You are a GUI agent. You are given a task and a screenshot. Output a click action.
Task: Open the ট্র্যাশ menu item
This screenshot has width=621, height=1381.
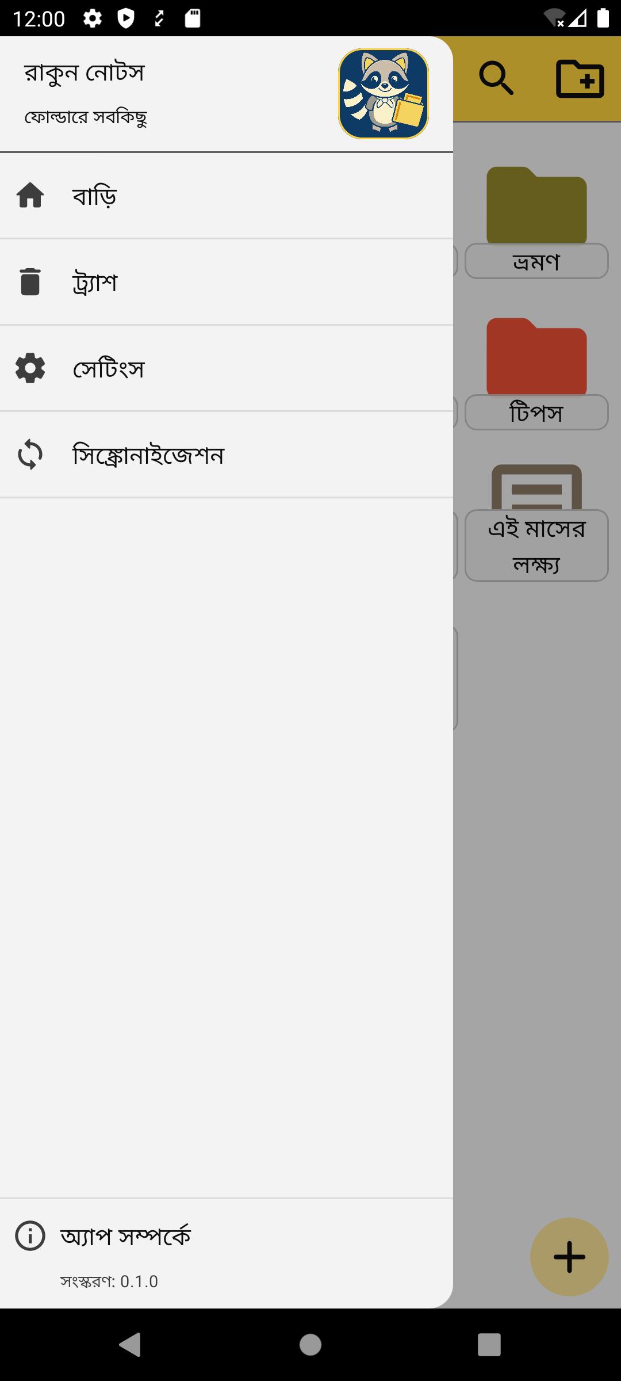click(x=227, y=282)
